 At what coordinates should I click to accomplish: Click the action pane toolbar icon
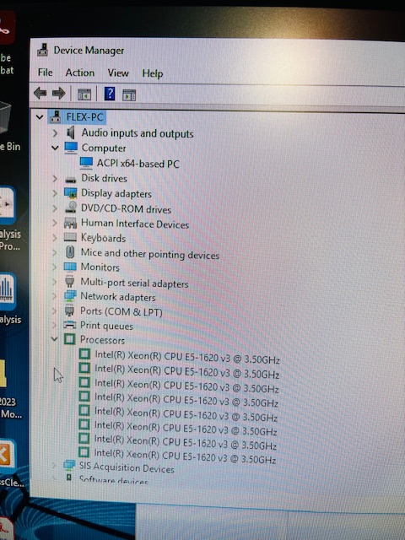pos(129,94)
